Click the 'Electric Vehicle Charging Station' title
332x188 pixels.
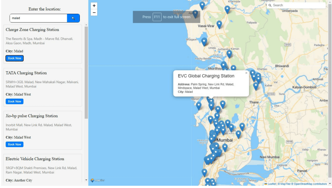click(35, 159)
